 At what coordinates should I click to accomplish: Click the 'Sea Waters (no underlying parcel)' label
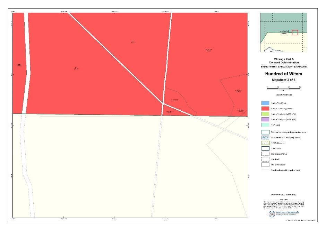click(286, 138)
